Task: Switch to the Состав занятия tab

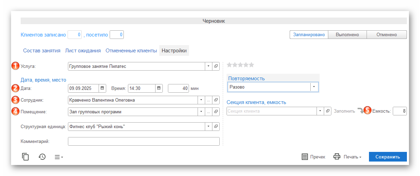Action: pyautogui.click(x=42, y=51)
